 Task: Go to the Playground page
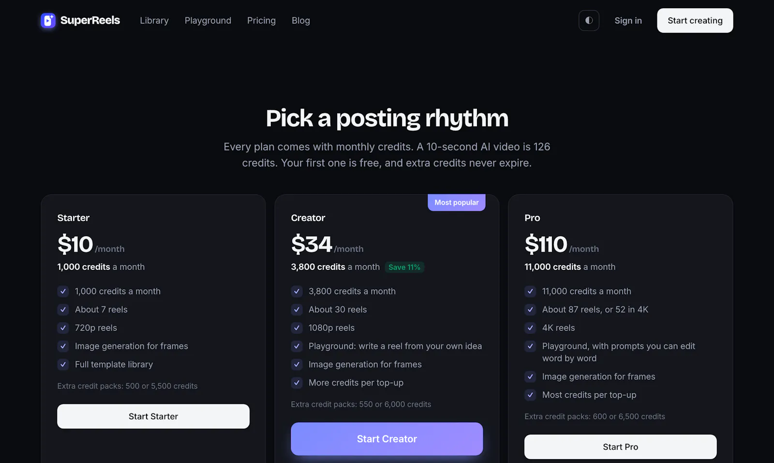[208, 20]
